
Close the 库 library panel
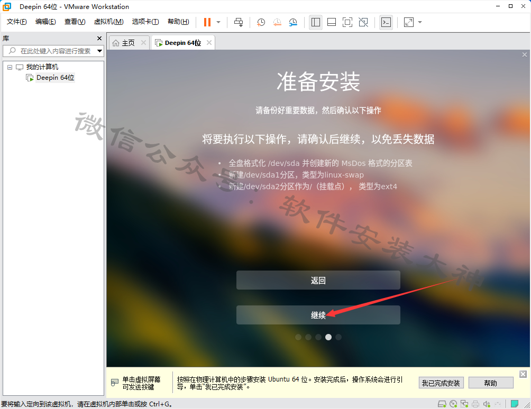(99, 38)
